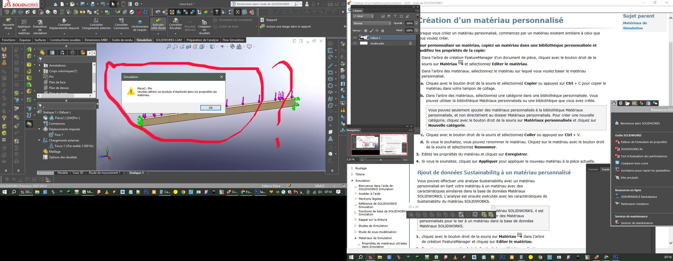
Task: Click the Chrome icon in left taskbar
Action: click(183, 192)
